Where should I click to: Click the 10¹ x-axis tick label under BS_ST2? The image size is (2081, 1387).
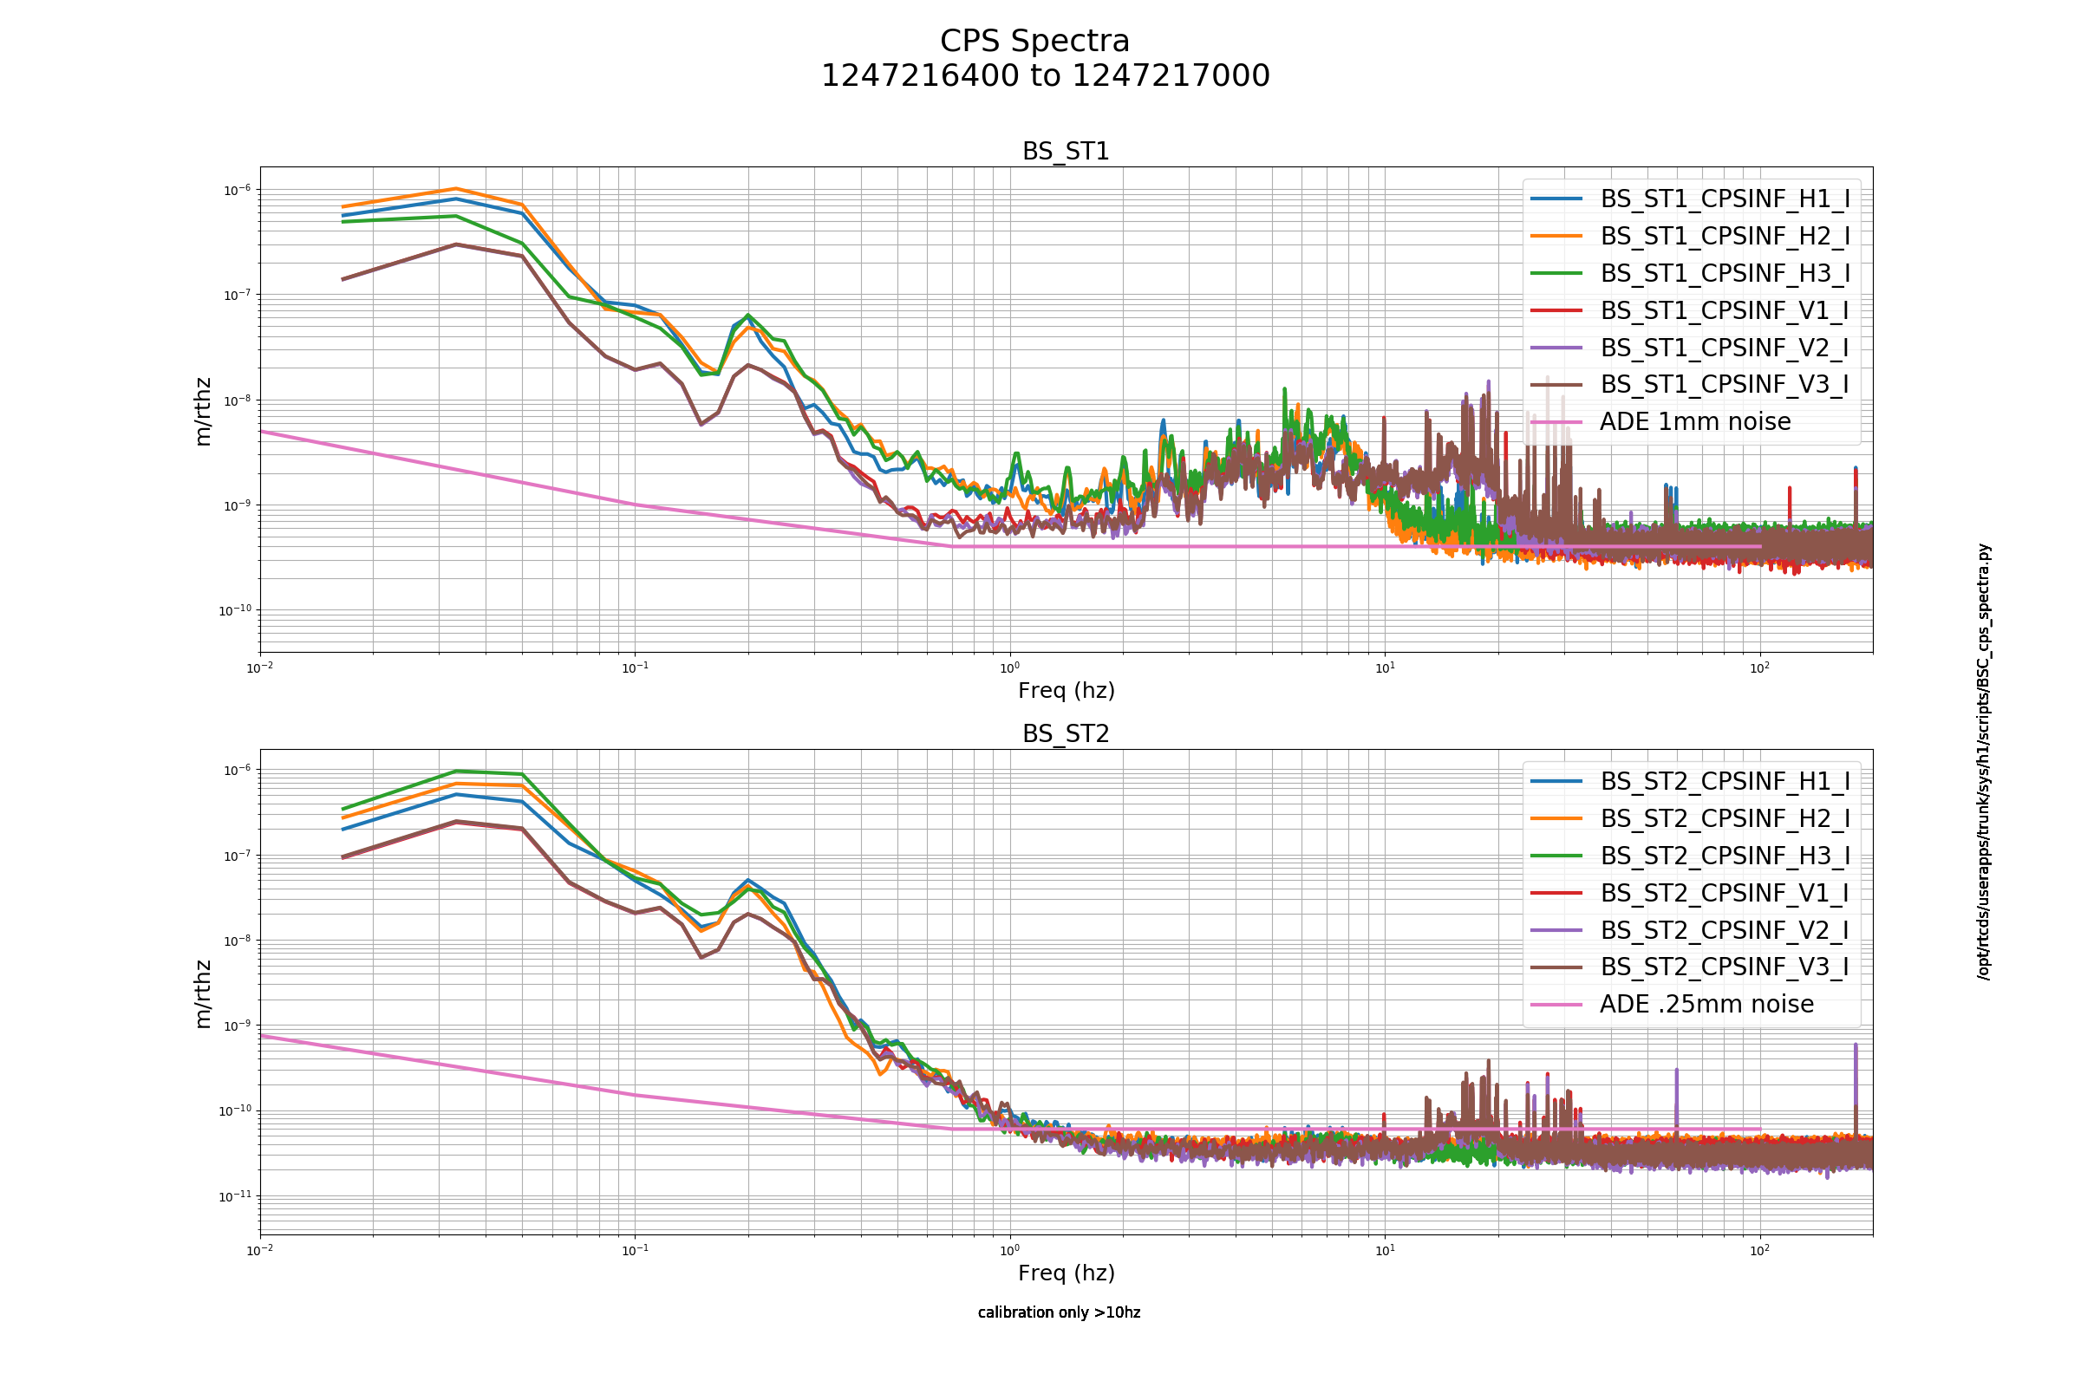1385,1250
